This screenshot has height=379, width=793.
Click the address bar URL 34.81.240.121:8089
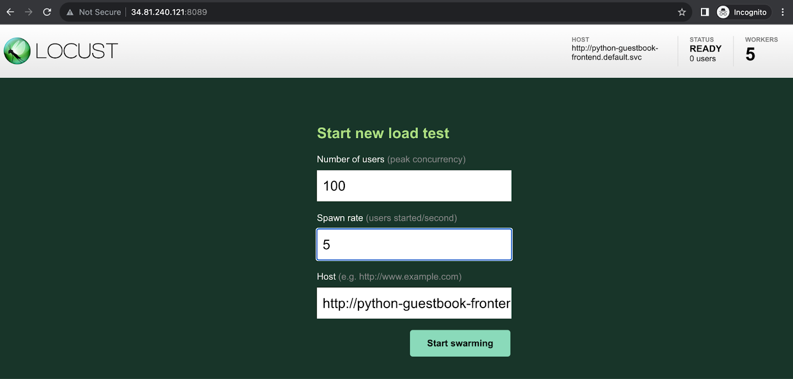coord(169,12)
